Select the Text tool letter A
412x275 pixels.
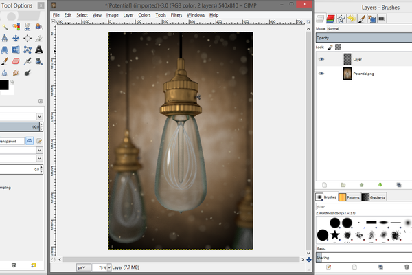pyautogui.click(x=39, y=49)
